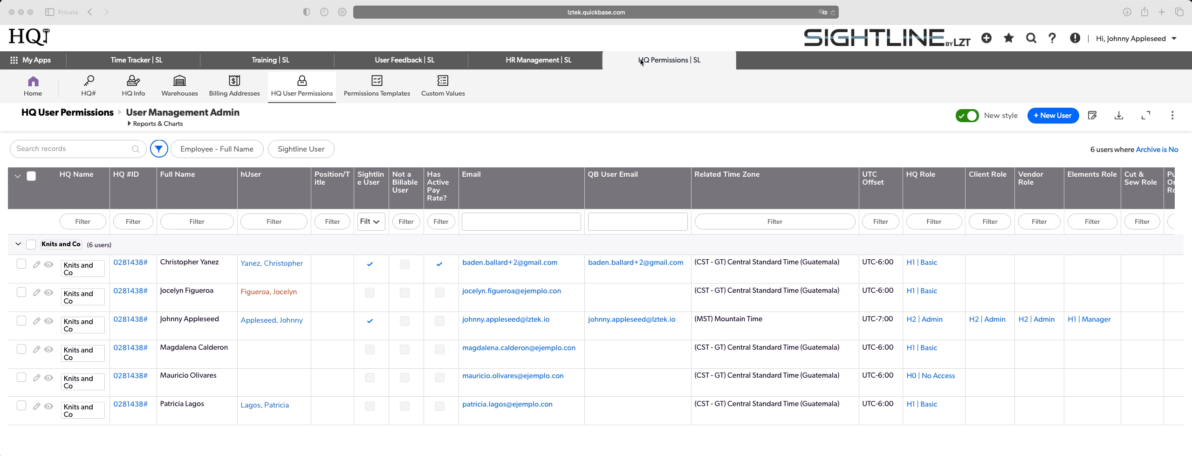The height and width of the screenshot is (456, 1192).
Task: Expand Reports & Charts disclosure triangle
Action: pyautogui.click(x=129, y=124)
